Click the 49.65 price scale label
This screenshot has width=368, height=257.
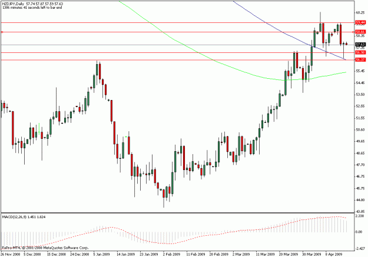pos(360,141)
